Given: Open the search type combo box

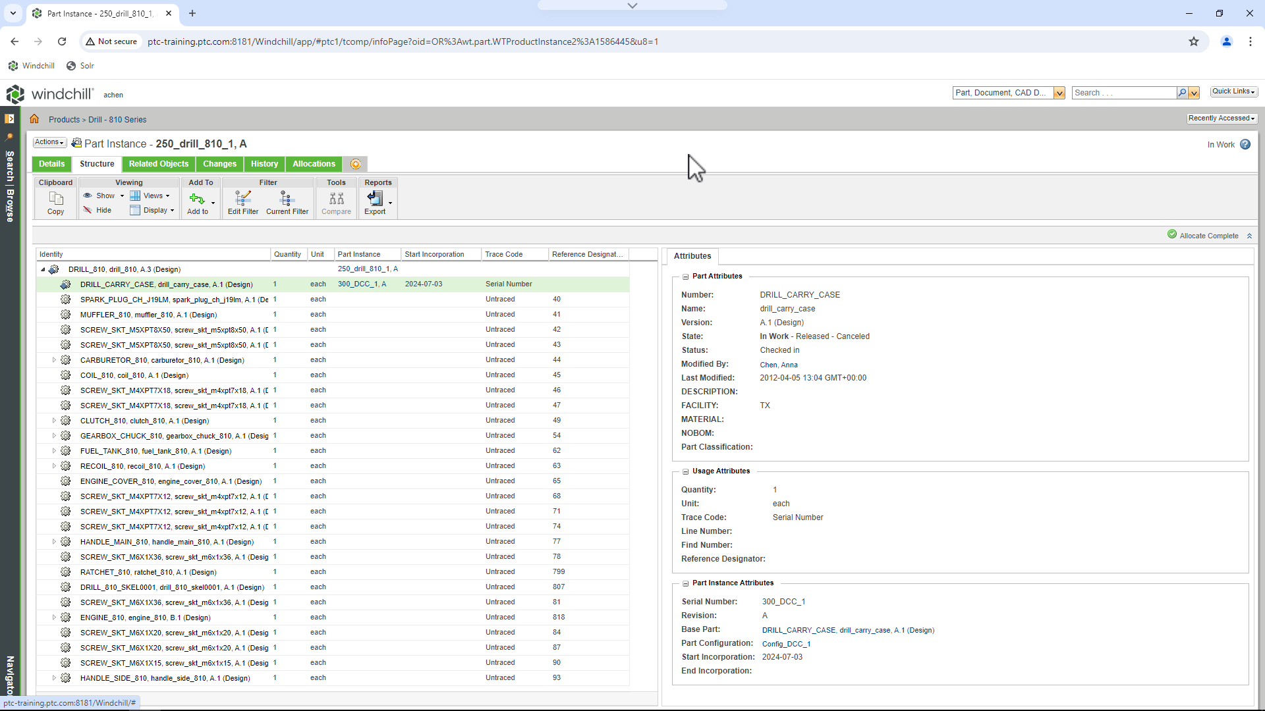Looking at the screenshot, I should (x=1009, y=93).
